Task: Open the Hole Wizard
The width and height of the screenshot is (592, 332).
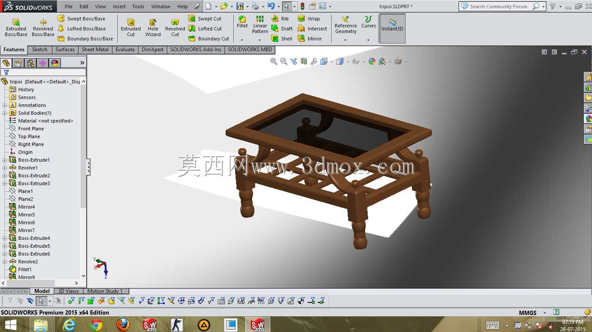Action: (x=153, y=28)
